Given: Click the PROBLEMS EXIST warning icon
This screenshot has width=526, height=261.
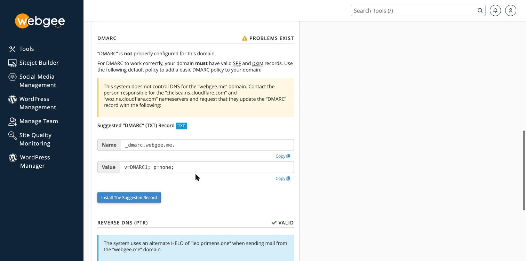Looking at the screenshot, I should coord(245,38).
